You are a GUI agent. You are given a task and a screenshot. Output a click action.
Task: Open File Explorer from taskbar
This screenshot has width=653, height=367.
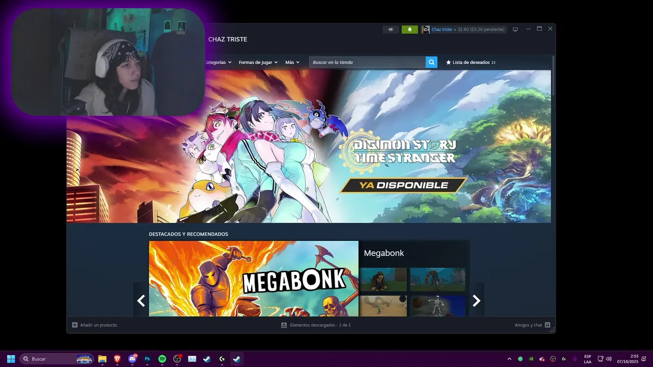pyautogui.click(x=102, y=359)
